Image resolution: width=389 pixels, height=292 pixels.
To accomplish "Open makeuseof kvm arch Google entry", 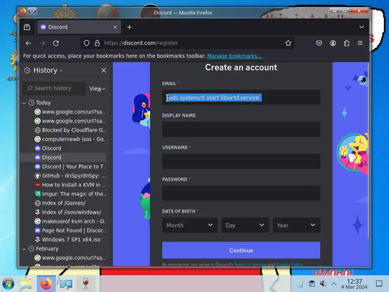I will 70,221.
